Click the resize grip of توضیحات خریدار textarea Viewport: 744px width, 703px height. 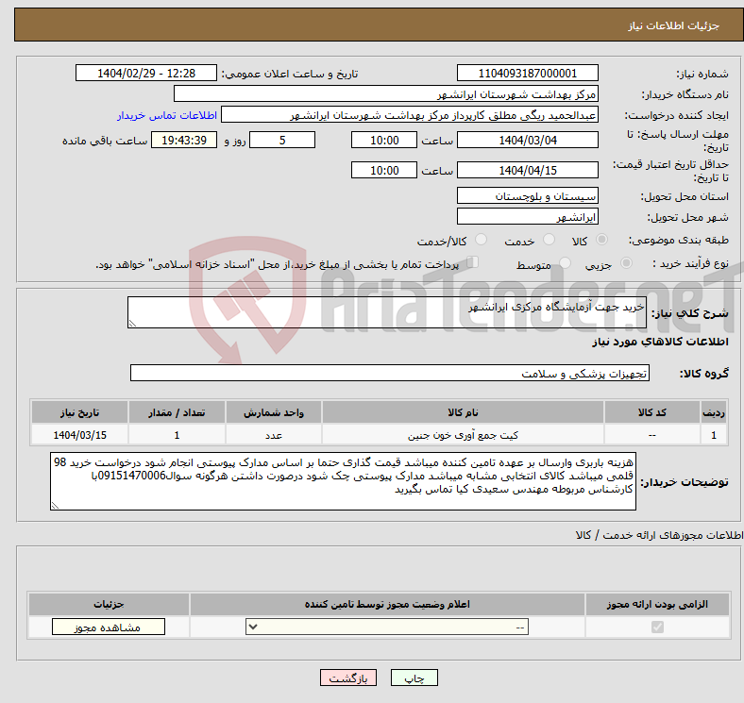coord(55,506)
